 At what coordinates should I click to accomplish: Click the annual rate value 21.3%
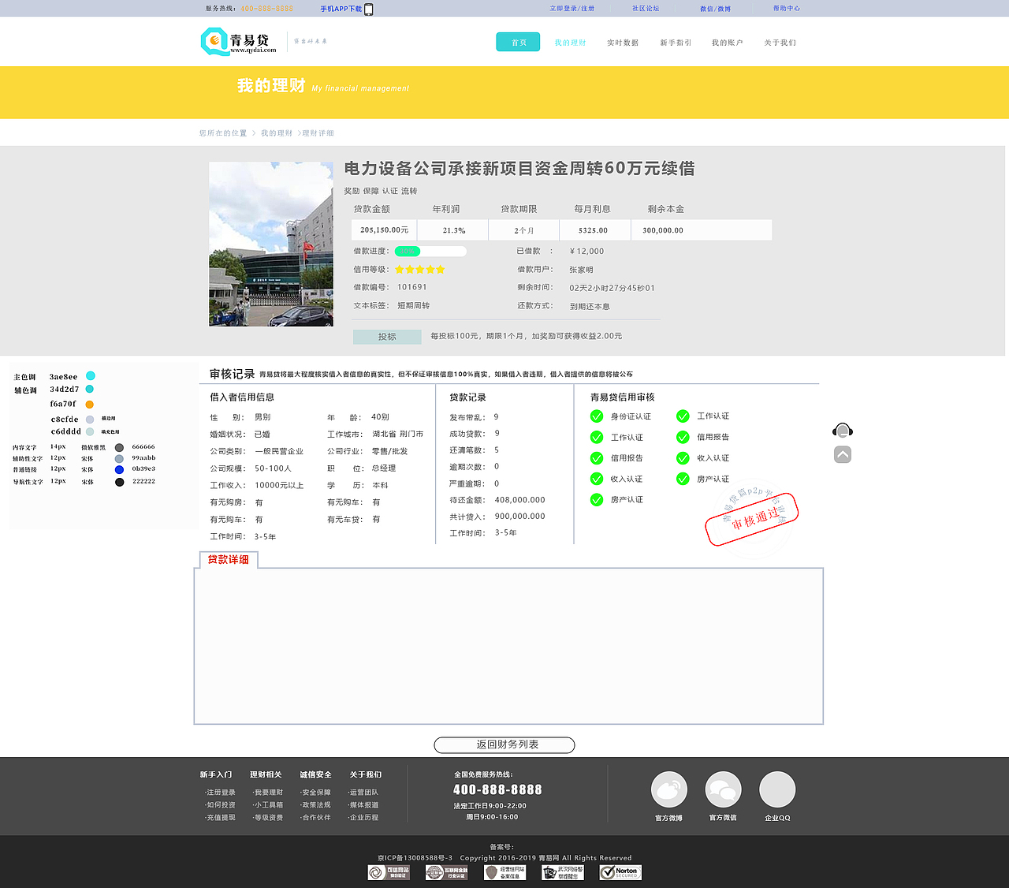pos(454,231)
